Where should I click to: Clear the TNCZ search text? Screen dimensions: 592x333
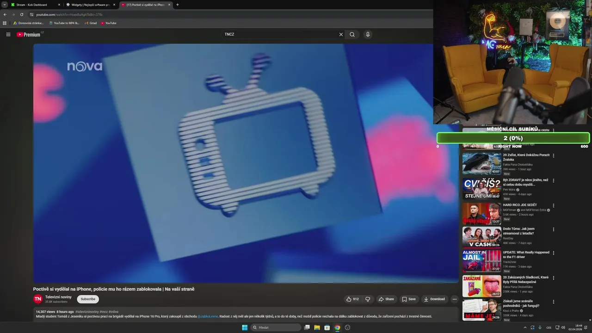point(341,34)
